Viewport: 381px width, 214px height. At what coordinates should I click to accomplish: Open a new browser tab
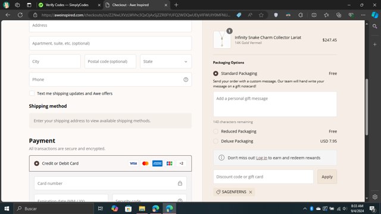176,5
